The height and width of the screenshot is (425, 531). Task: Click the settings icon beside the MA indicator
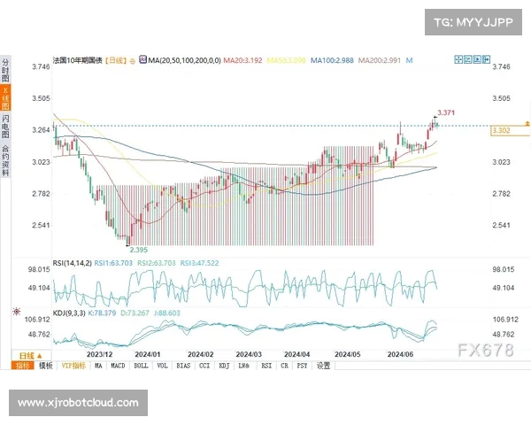(x=142, y=60)
